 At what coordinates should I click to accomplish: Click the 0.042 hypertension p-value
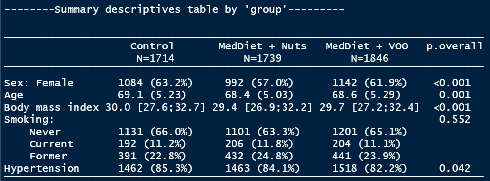pyautogui.click(x=455, y=169)
